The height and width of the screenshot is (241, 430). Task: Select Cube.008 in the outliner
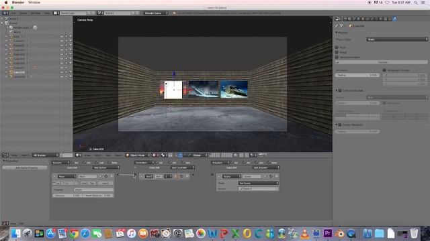pos(19,72)
